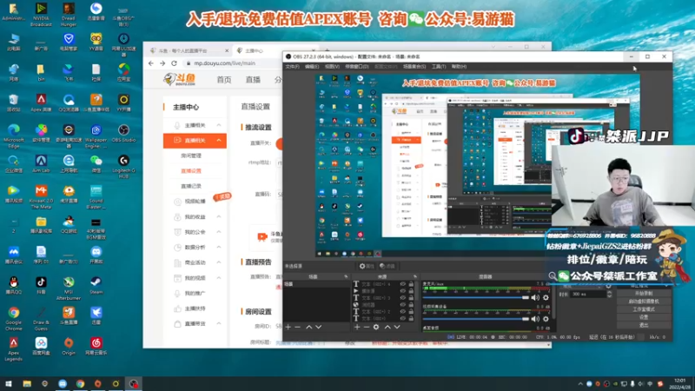This screenshot has height=391, width=695.
Task: Add a scene with plus icon in OBS
Action: tap(288, 328)
